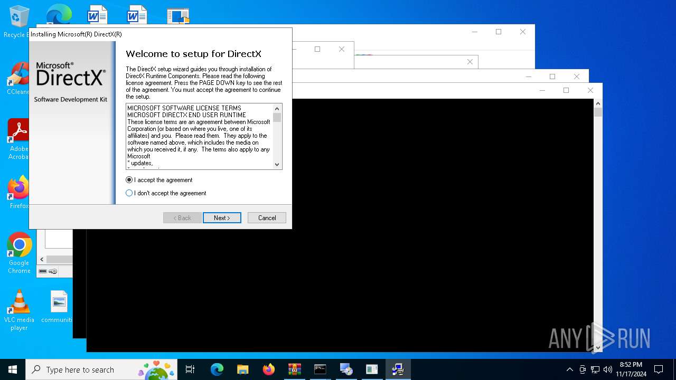Image resolution: width=676 pixels, height=380 pixels.
Task: Click the license agreement scrollbar thumb
Action: [x=277, y=118]
